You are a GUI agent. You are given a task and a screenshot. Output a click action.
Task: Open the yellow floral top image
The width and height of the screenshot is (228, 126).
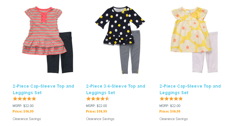191,30
